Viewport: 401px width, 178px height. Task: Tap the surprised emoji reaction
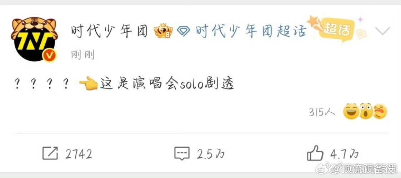pos(366,112)
